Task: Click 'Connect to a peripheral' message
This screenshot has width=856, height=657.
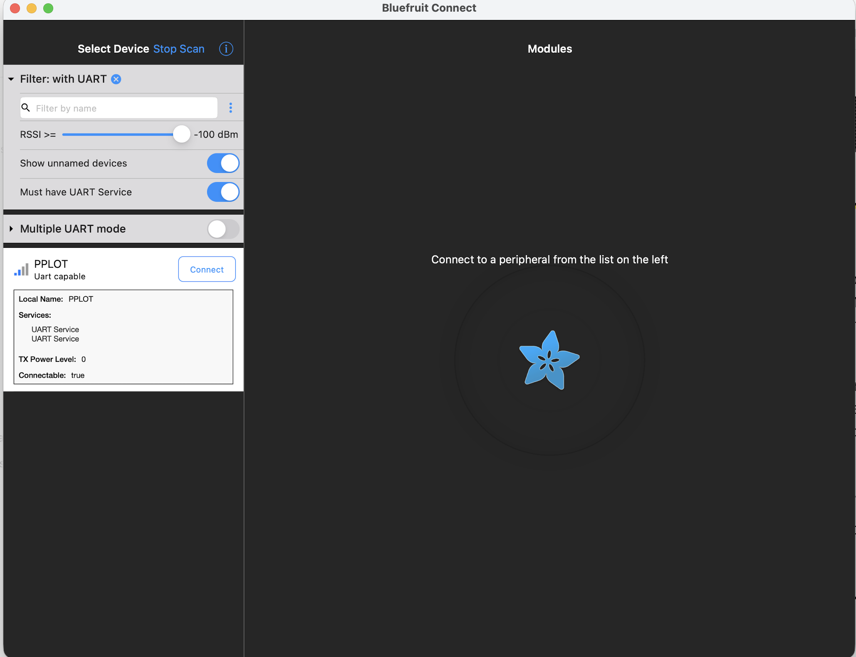Action: tap(549, 259)
